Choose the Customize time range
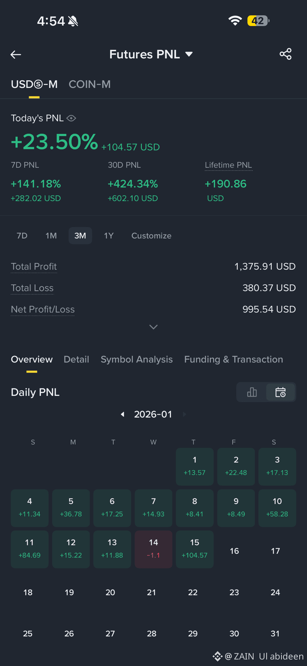Screen dimensions: 307x666 click(151, 236)
